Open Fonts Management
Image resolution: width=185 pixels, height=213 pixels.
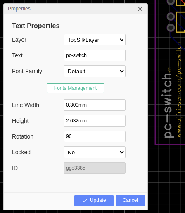(x=76, y=88)
